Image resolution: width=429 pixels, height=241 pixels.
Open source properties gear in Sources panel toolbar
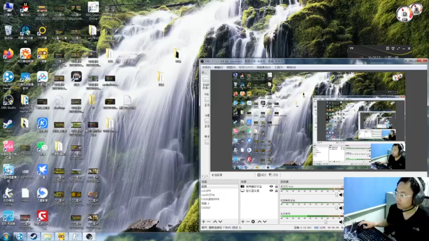[x=253, y=222]
